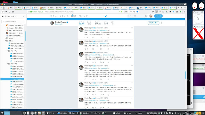Open the ブックマーク sidebar header dropdown
The width and height of the screenshot is (205, 115).
click(9, 16)
